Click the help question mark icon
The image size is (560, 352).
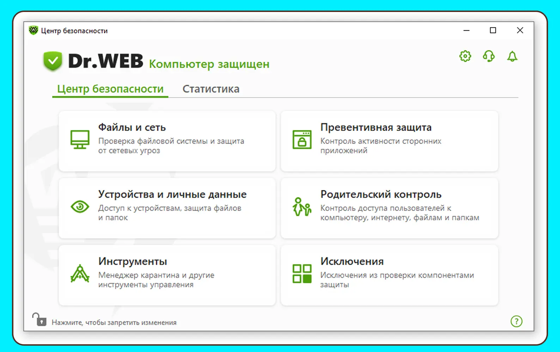click(x=516, y=321)
